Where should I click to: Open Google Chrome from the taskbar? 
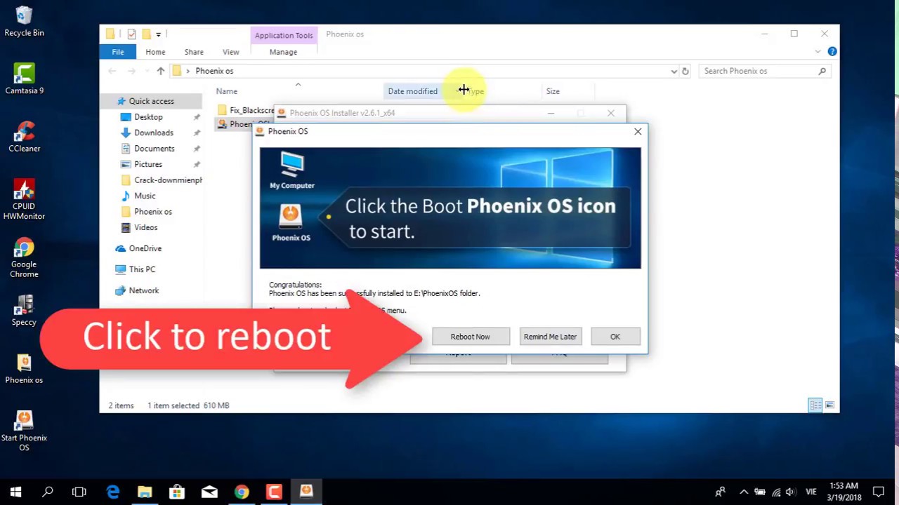[241, 491]
